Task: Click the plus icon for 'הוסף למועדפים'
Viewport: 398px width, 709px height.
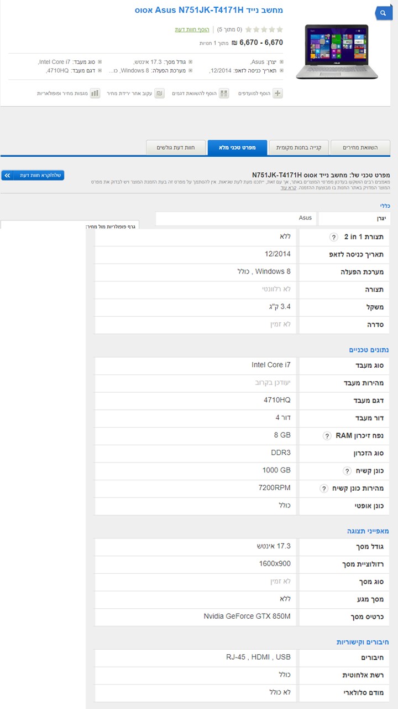Action: tap(278, 94)
